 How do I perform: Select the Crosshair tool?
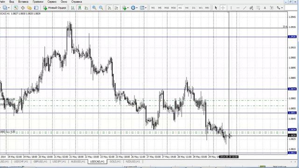[223, 8]
